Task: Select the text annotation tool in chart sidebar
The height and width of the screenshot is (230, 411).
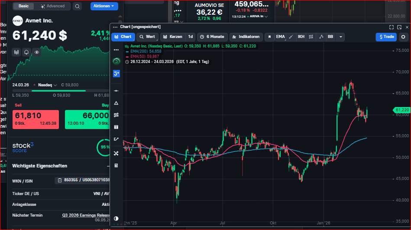Action: [x=116, y=127]
